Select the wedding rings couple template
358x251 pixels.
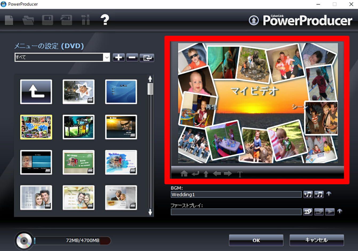click(121, 197)
